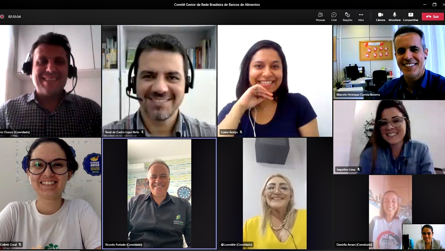The height and width of the screenshot is (251, 445).
Task: Restore down the meeting window
Action: point(434,5)
